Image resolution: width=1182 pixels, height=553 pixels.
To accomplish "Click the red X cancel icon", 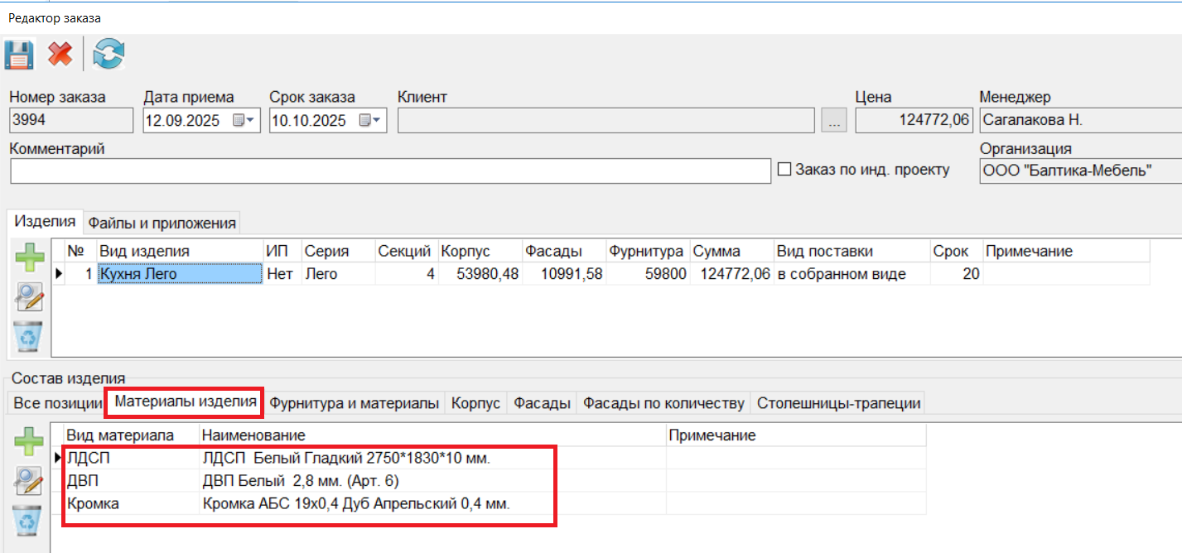I will click(x=60, y=55).
